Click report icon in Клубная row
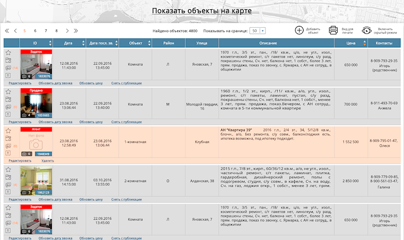This screenshot has height=240, width=404. click(x=8, y=153)
